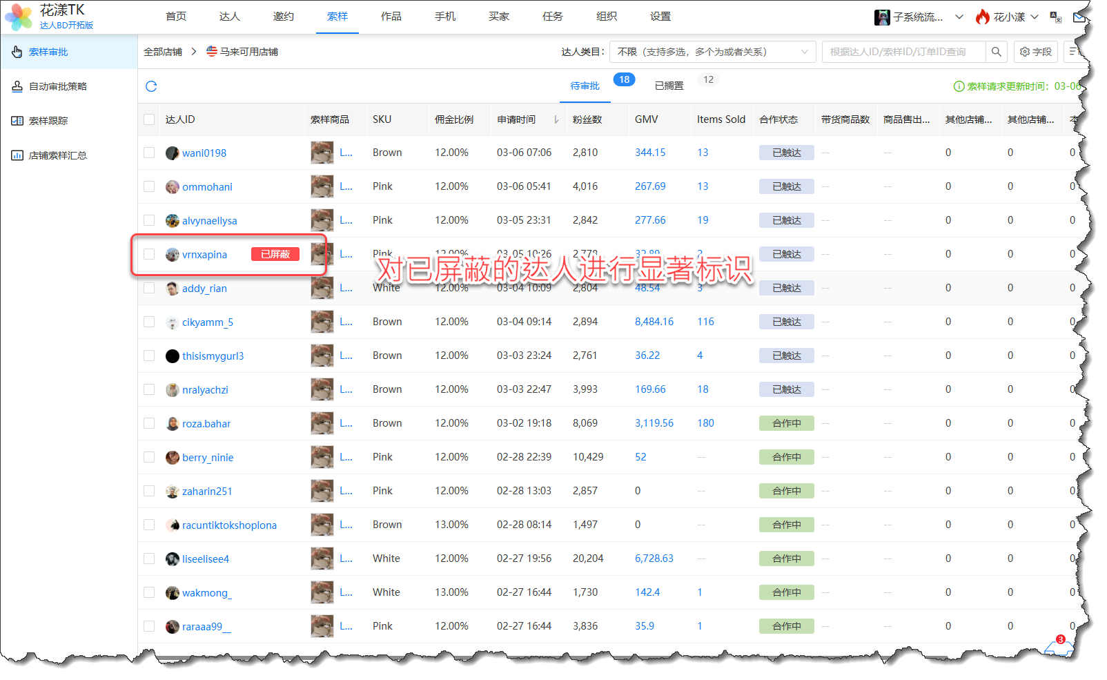Image resolution: width=1107 pixels, height=680 pixels.
Task: Click the search magnifier icon
Action: click(996, 52)
